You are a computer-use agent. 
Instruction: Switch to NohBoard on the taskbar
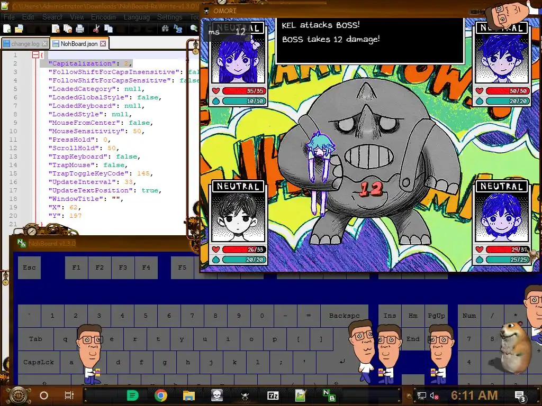[329, 395]
